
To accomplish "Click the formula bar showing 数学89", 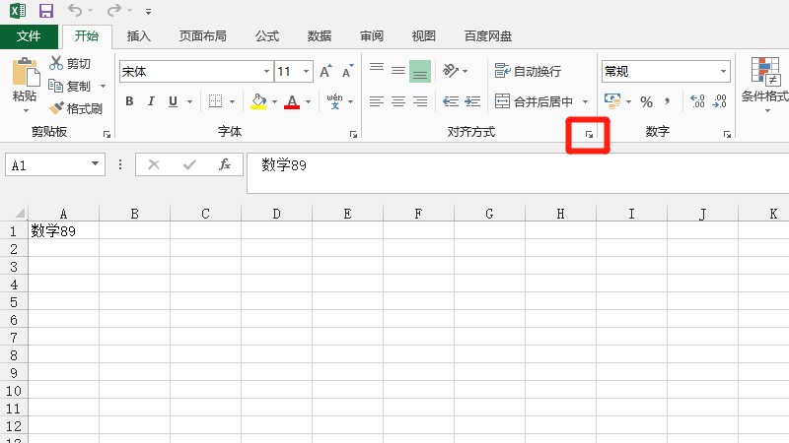I will (518, 173).
